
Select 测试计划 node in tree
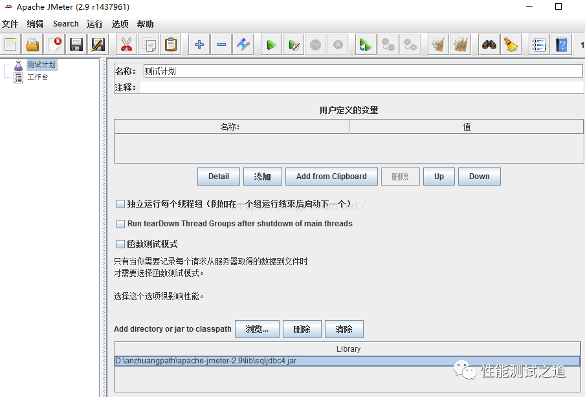(41, 65)
